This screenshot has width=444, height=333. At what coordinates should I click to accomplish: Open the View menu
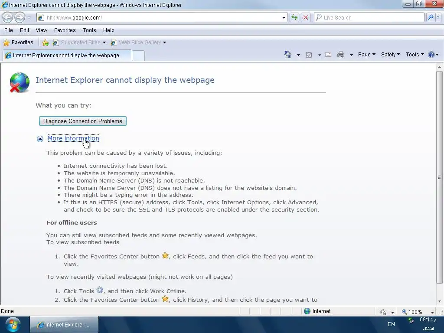41,30
